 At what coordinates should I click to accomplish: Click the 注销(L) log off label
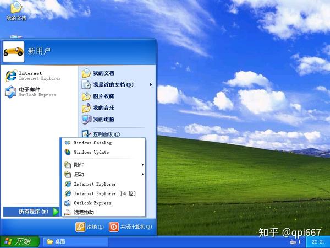coord(95,227)
